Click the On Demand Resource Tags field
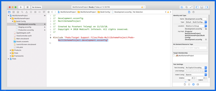The height and width of the screenshot is (91, 216). tap(190, 48)
